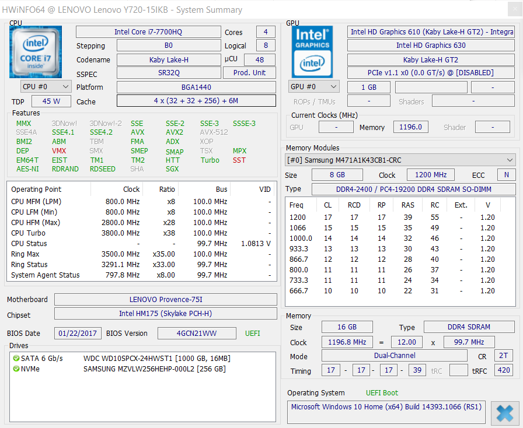Screen dimensions: 523x428
Task: Open the GPU #0 selector dropdown
Action: click(314, 87)
